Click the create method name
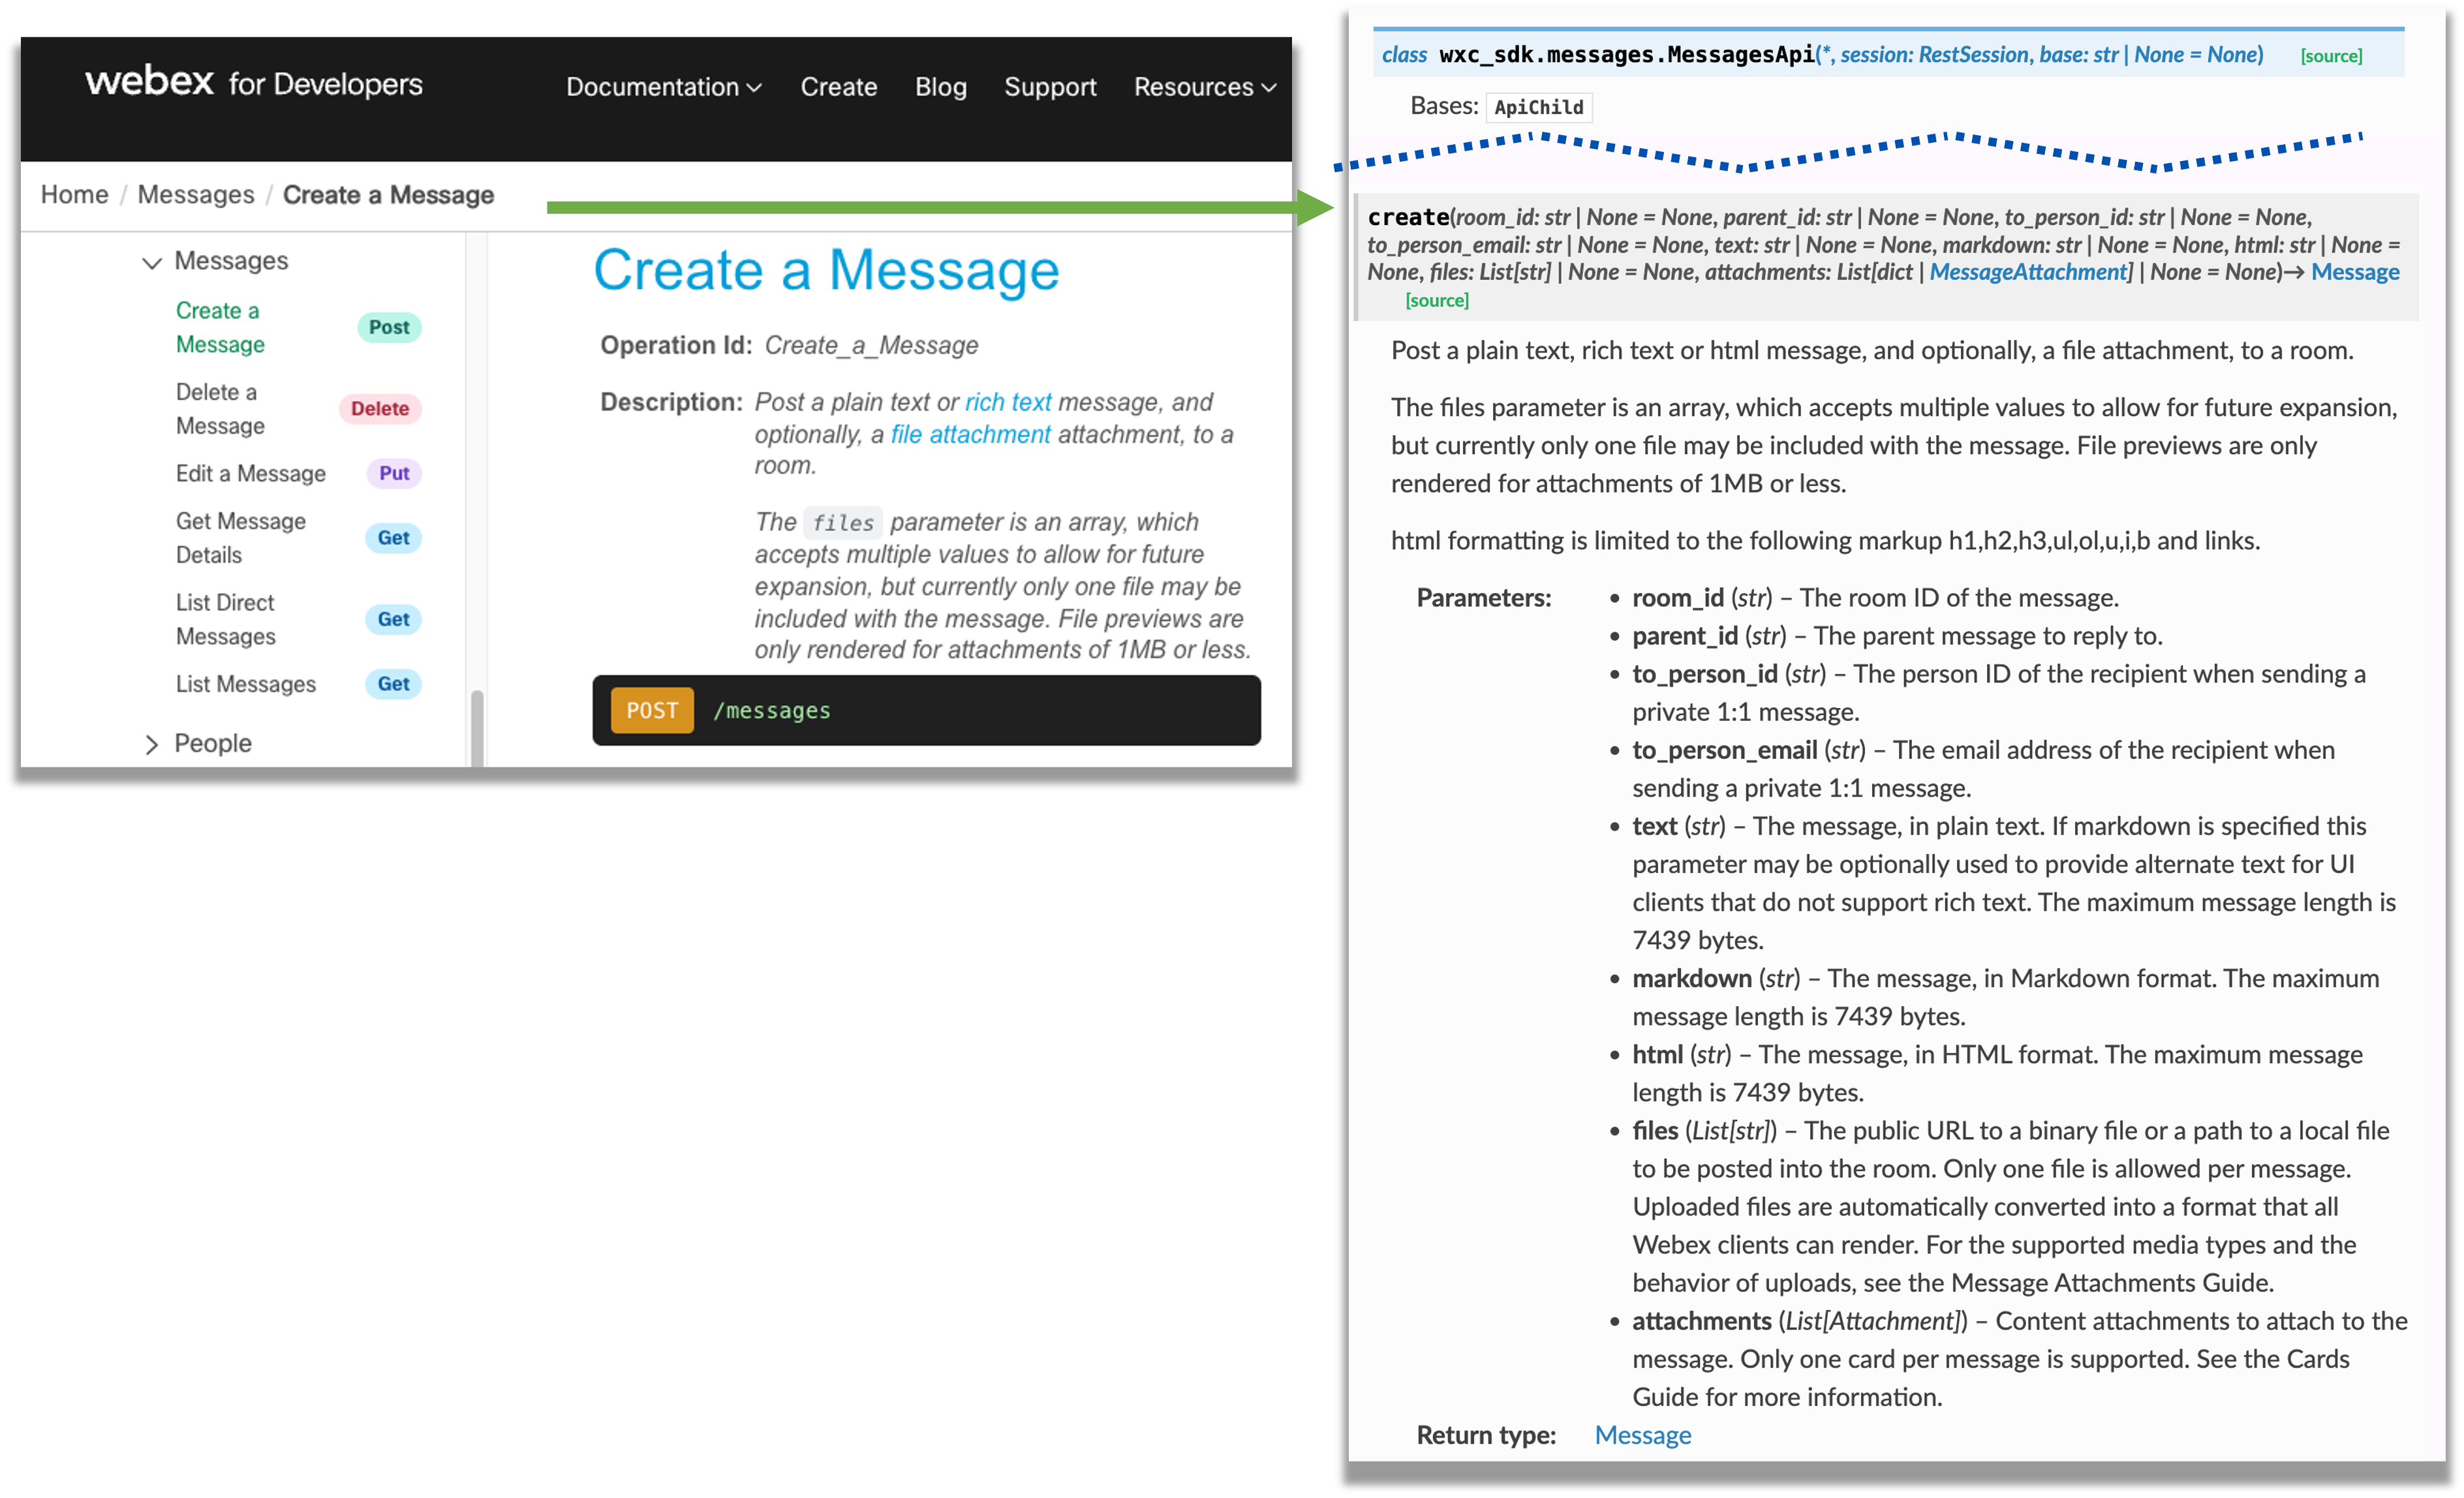Viewport: 2464px width, 1498px height. 1408,217
